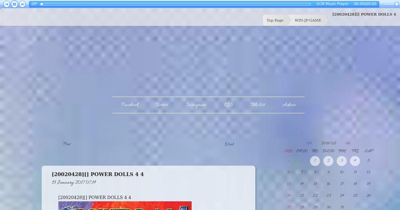400x210 pixels.
Task: Open the Twitter menu link
Action: click(x=162, y=105)
